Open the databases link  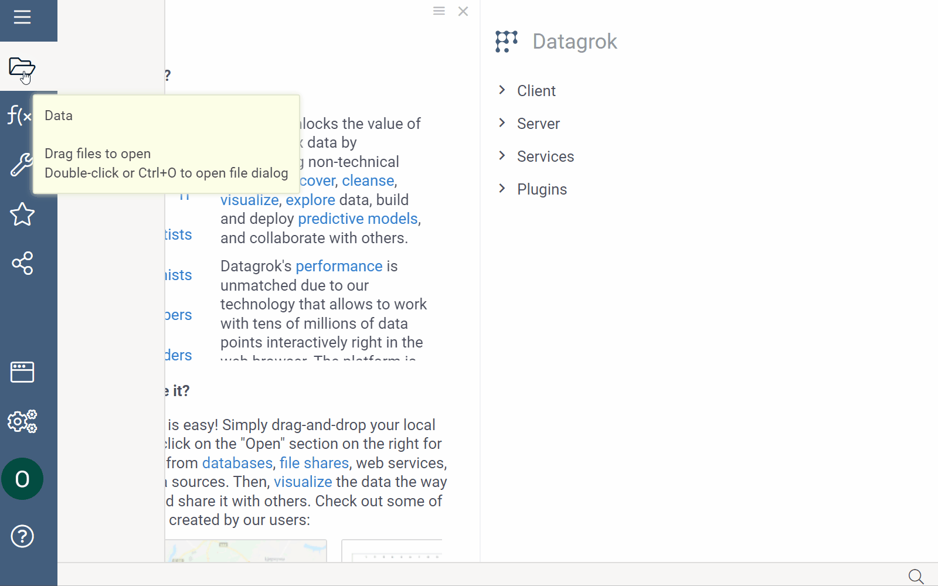pos(237,462)
